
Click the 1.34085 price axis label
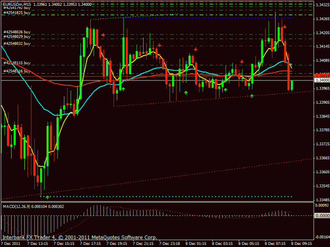pyautogui.click(x=323, y=61)
